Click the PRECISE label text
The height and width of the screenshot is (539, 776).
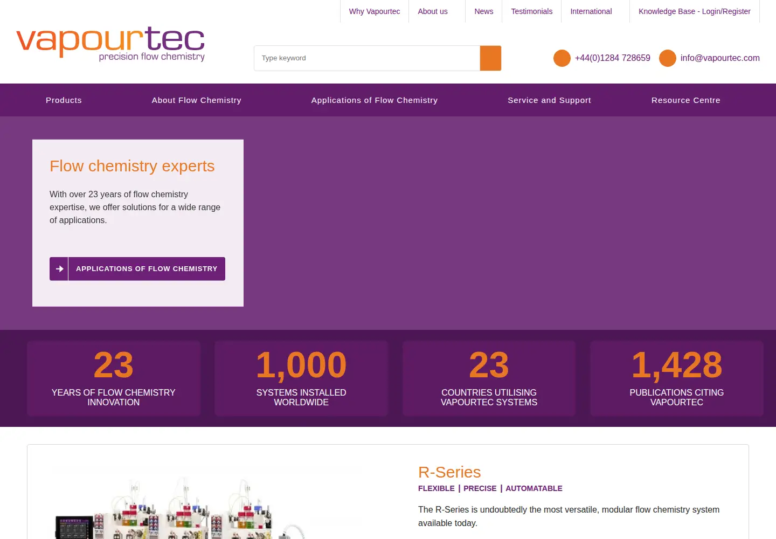click(x=480, y=488)
